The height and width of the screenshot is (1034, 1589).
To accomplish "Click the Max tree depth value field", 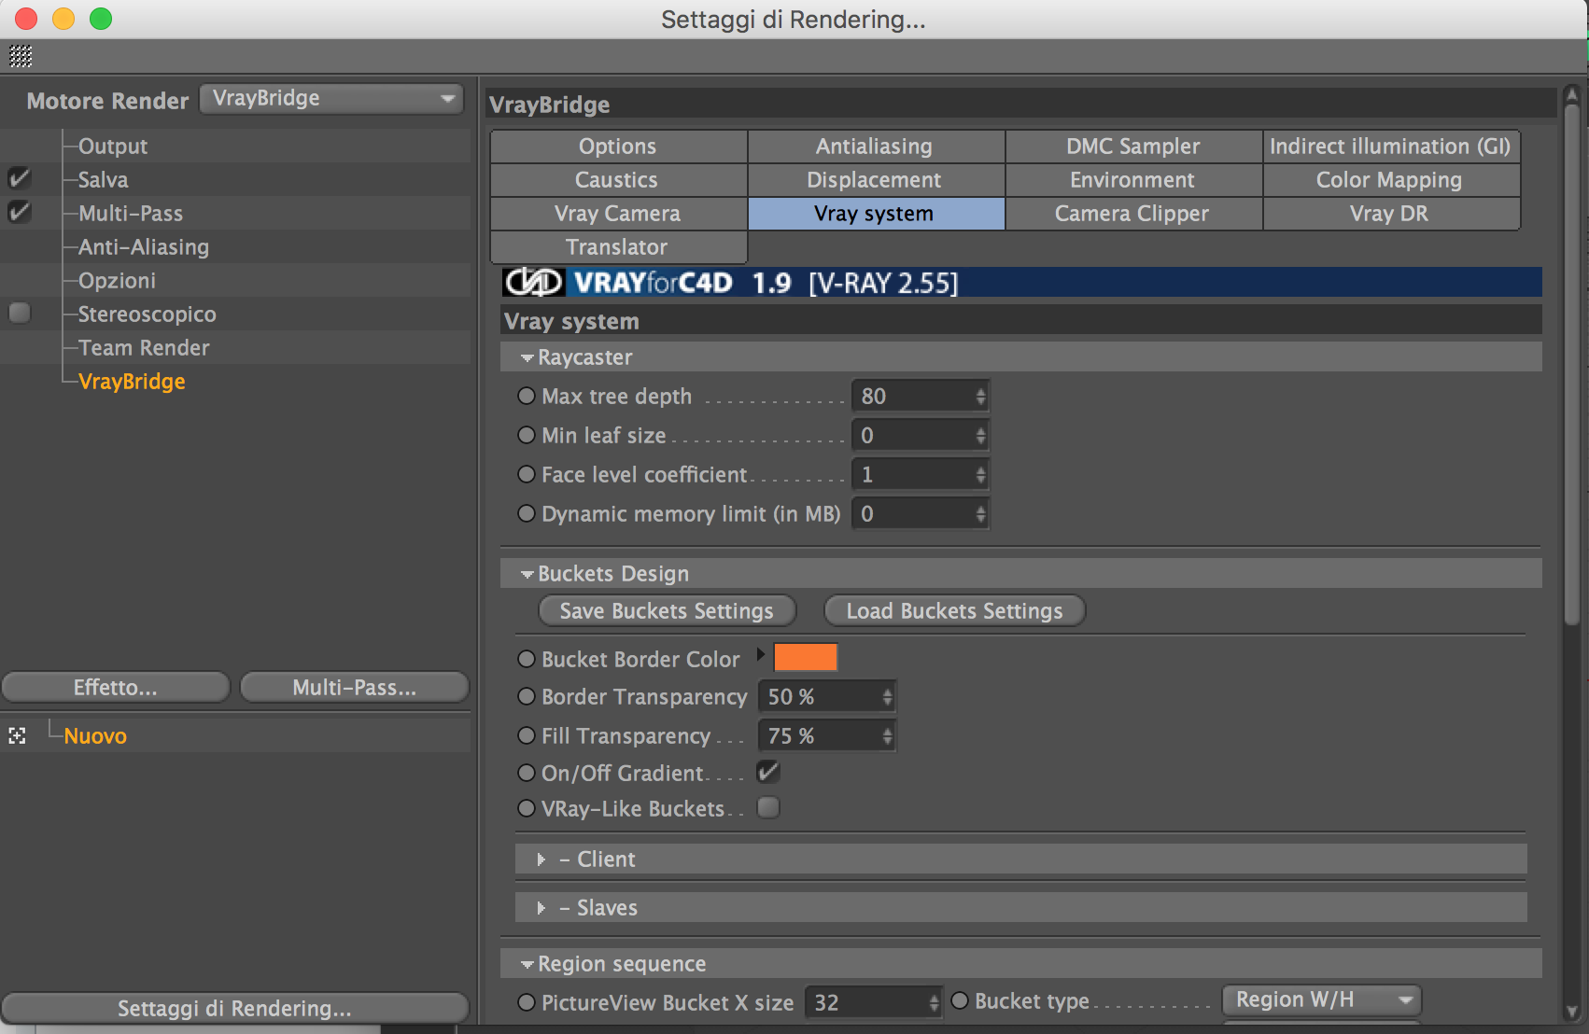I will tap(920, 396).
